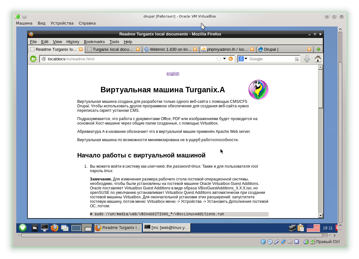Click orange reload icon in address bar
Screen dimensions: 359x259
coord(231,59)
